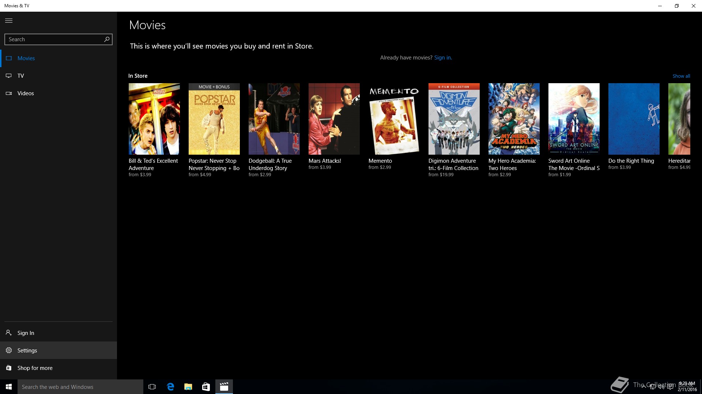The width and height of the screenshot is (702, 394).
Task: Click the search magnifier icon
Action: (107, 39)
